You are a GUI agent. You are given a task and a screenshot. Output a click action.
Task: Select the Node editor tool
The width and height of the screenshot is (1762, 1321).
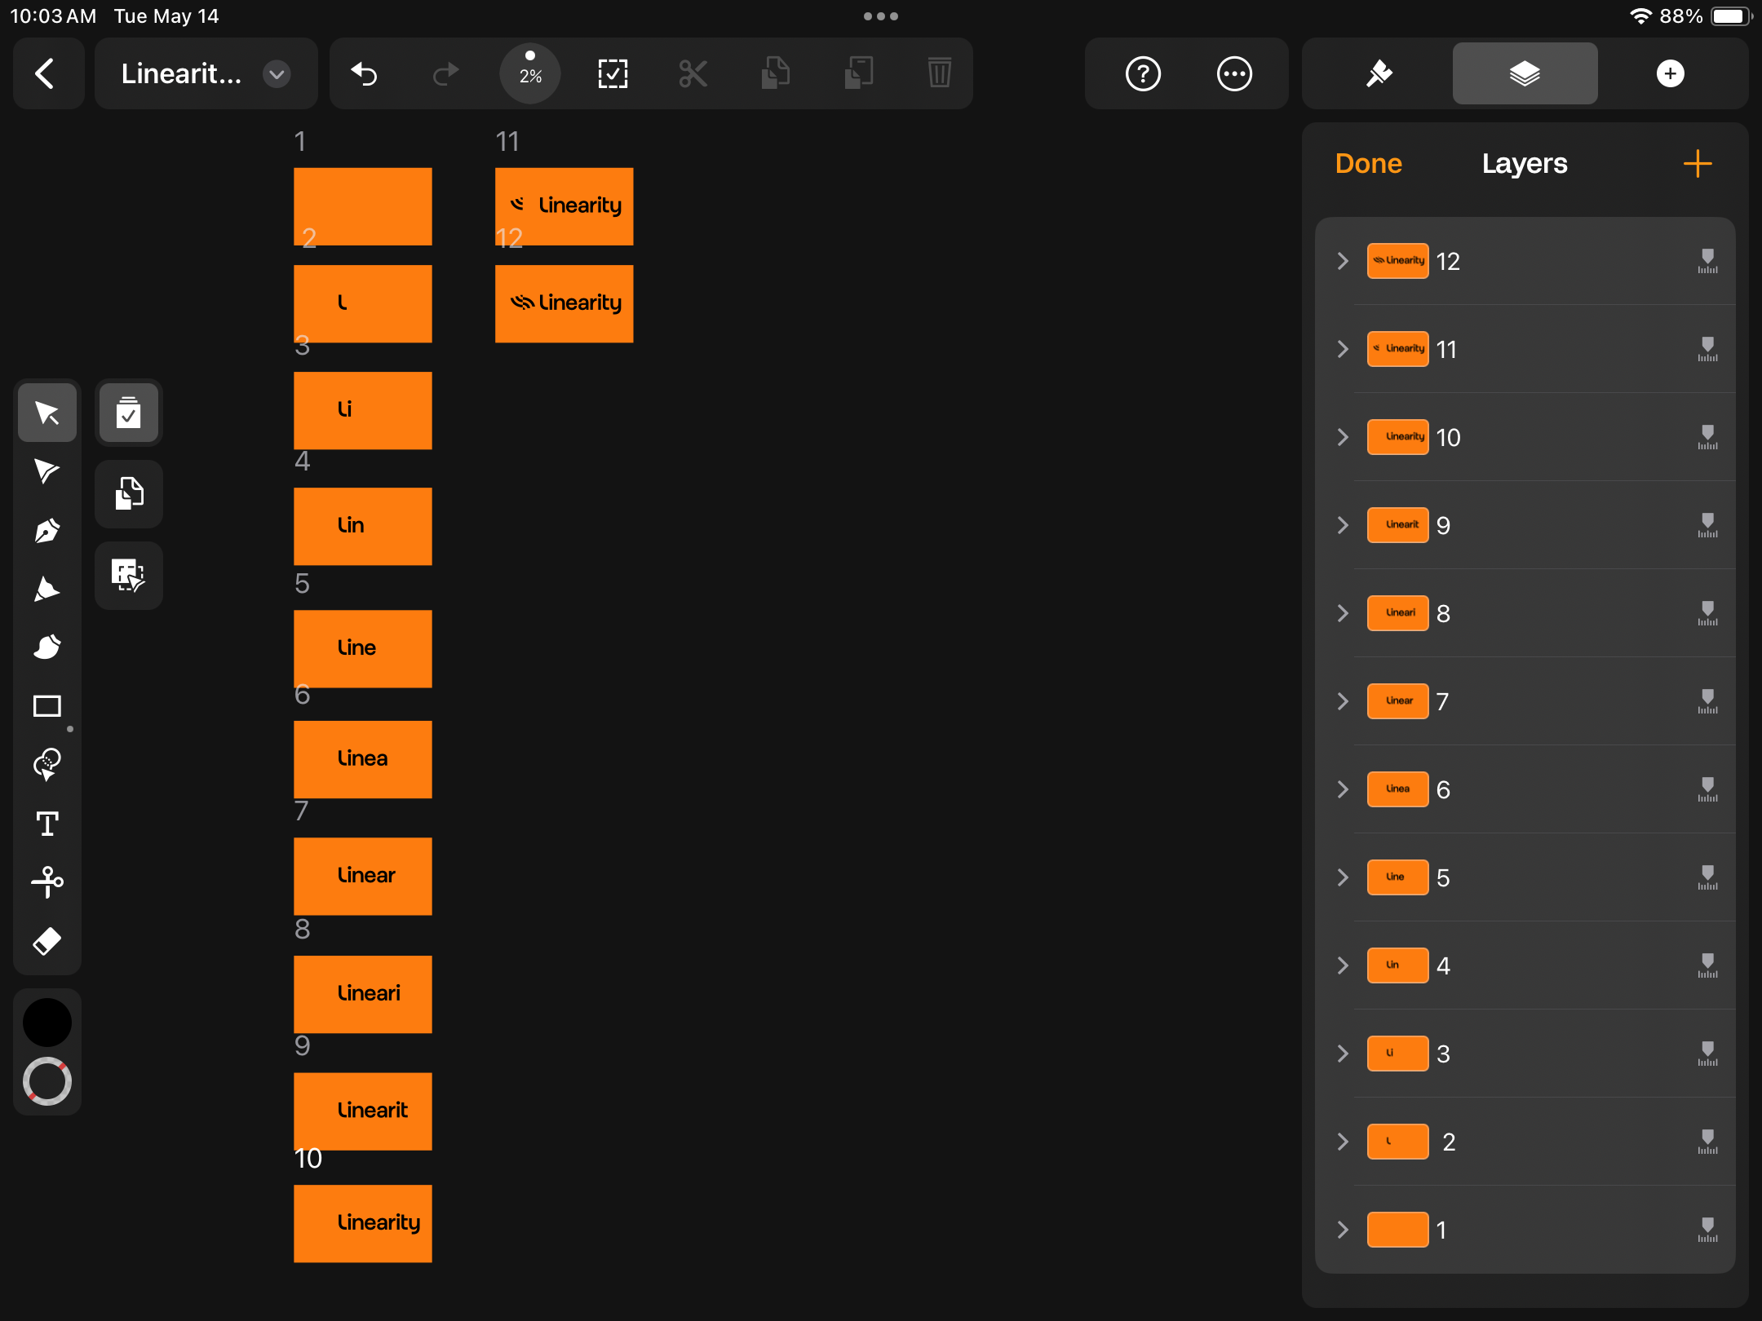(x=49, y=472)
